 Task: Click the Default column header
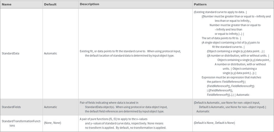pyautogui.click(x=50, y=4)
